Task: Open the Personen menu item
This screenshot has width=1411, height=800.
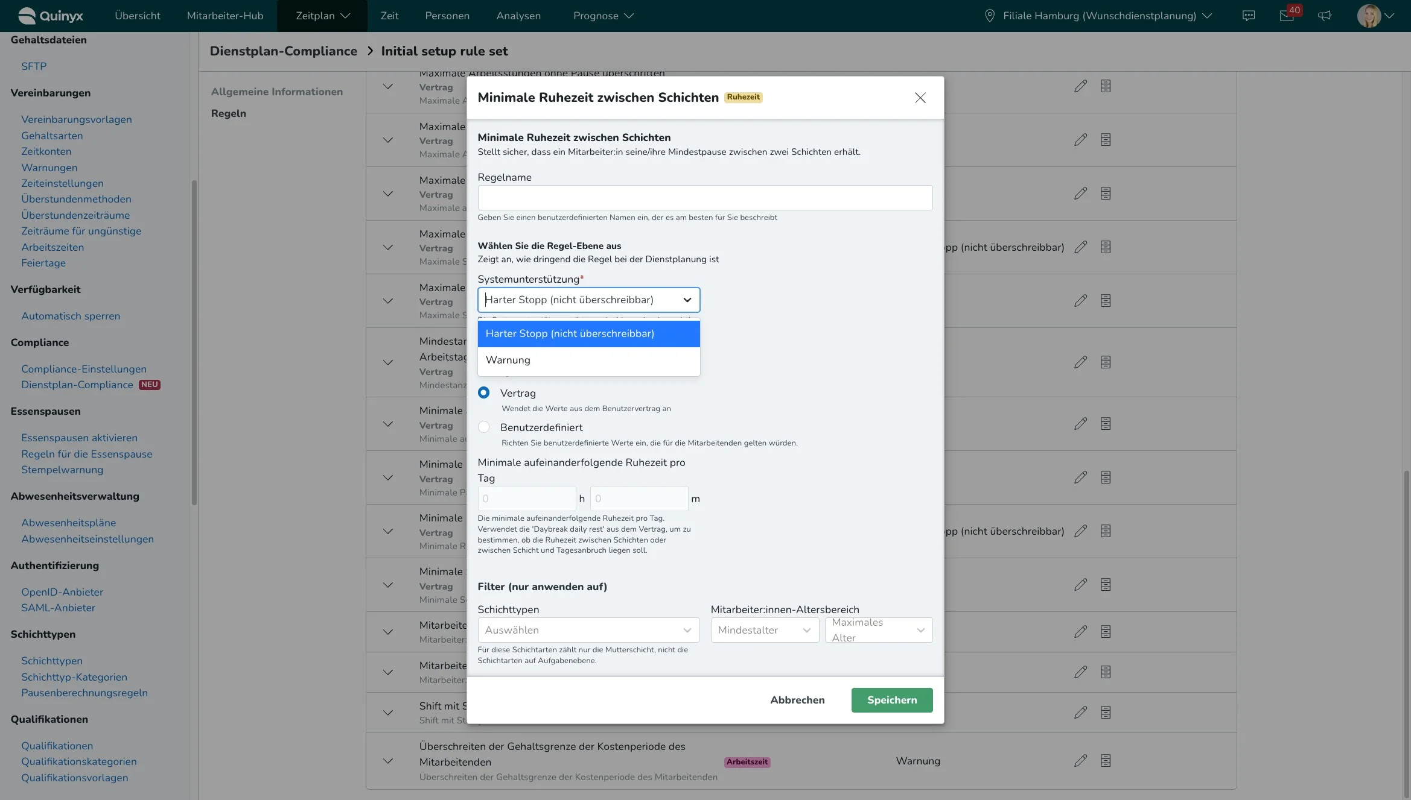Action: pos(447,16)
